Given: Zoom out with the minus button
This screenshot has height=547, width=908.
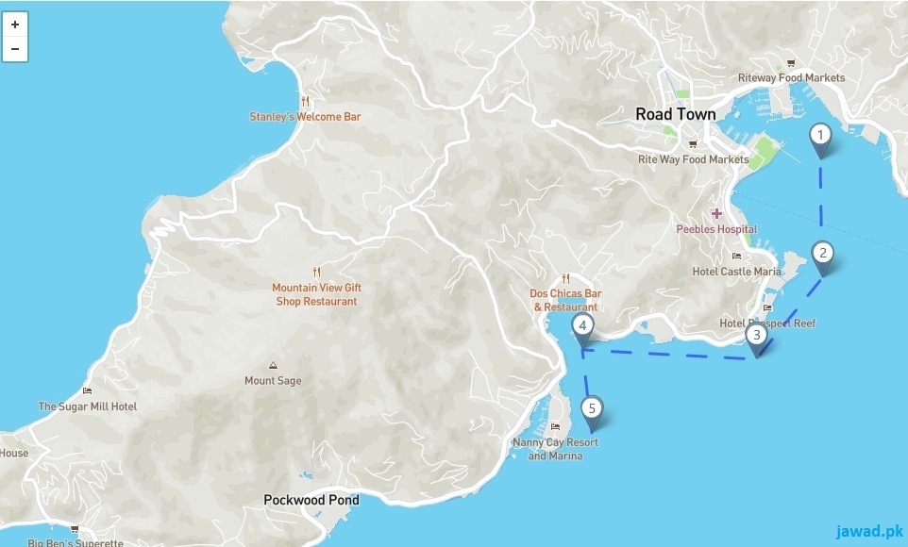Looking at the screenshot, I should [x=15, y=49].
